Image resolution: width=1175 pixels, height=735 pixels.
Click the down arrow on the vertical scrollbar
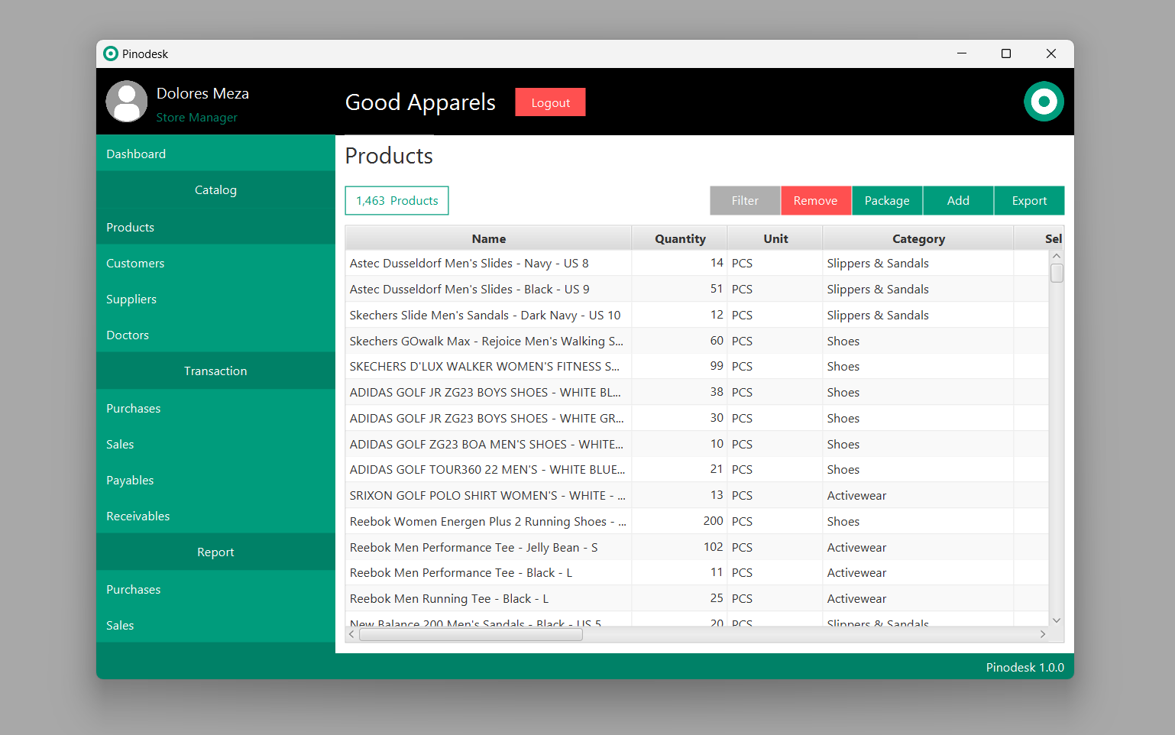(1057, 620)
